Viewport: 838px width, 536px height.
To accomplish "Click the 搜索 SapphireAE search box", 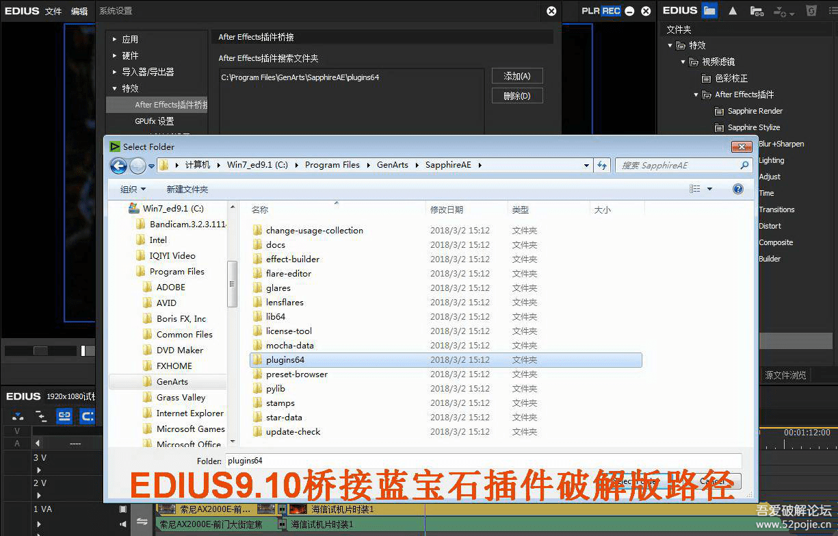I will tap(683, 166).
